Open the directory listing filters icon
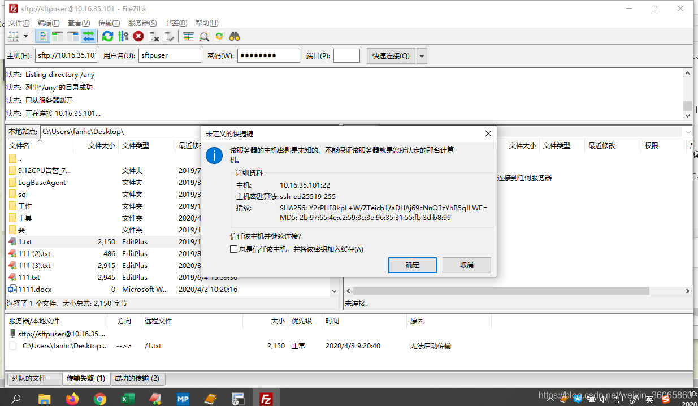The image size is (698, 406). click(x=188, y=36)
